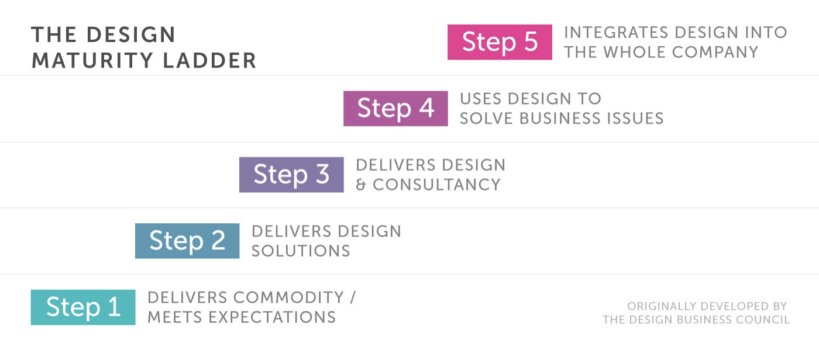Select the 'Uses design to' text line
The image size is (819, 350).
[x=531, y=99]
